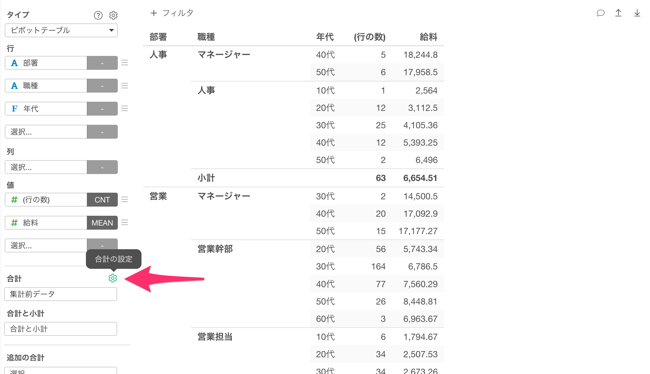
Task: Click the dash button beside 列 選択...
Action: coord(102,167)
